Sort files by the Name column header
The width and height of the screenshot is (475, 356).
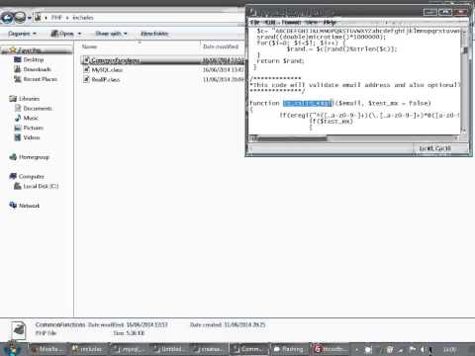point(90,46)
